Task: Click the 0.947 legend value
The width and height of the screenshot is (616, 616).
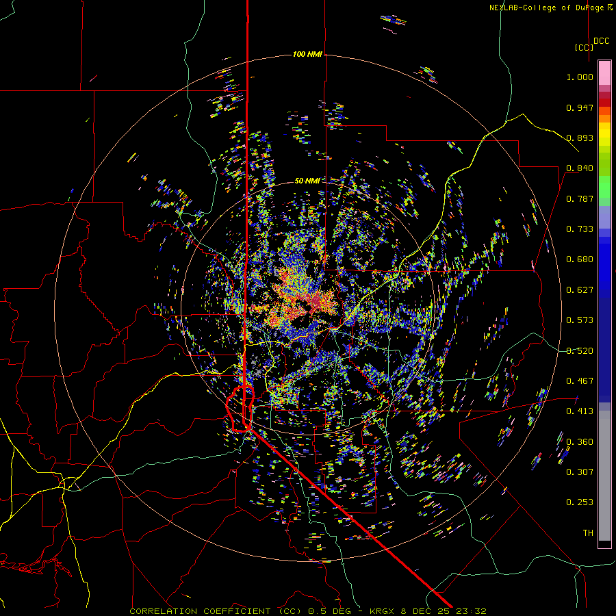Action: pos(580,107)
